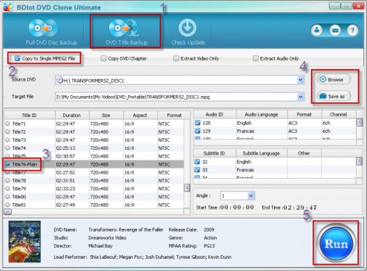
Task: Click the Aspect column header
Action: [x=140, y=115]
